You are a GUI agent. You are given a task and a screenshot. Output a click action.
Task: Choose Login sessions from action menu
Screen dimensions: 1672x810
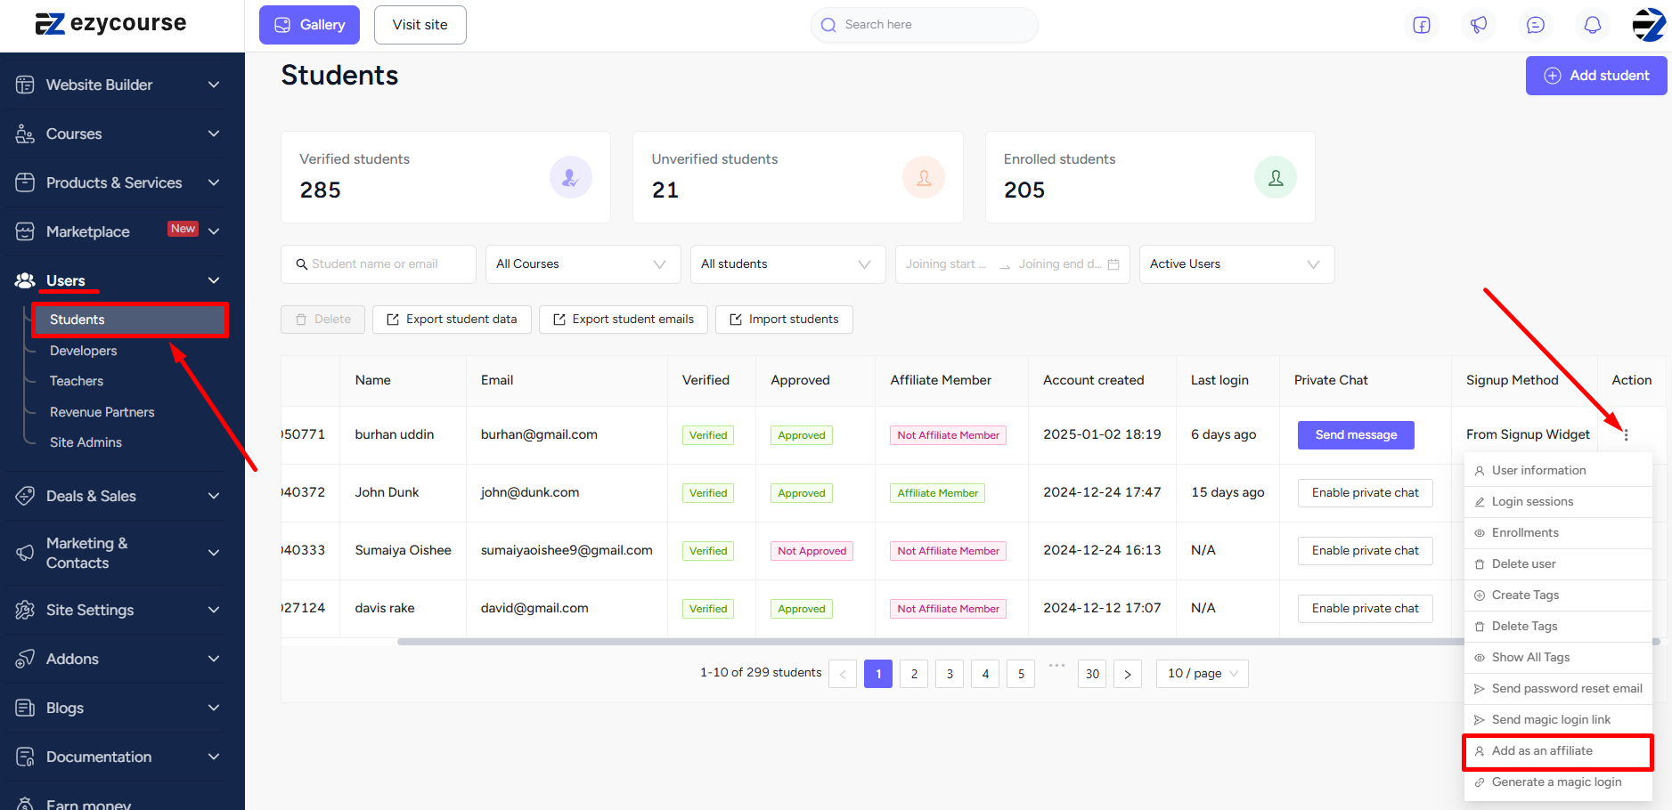1558,502
